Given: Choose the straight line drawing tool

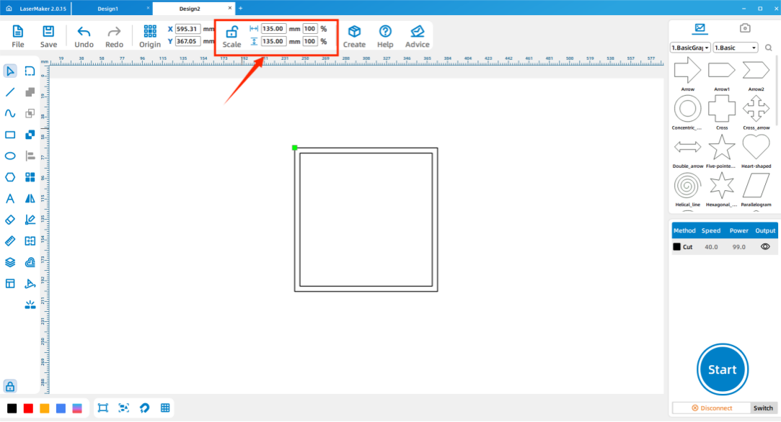Looking at the screenshot, I should click(10, 92).
